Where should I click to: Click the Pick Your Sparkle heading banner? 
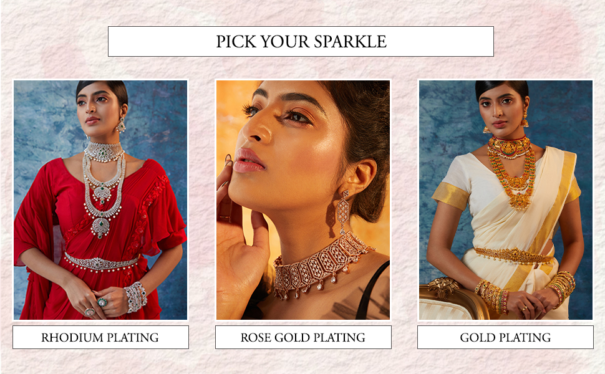301,41
